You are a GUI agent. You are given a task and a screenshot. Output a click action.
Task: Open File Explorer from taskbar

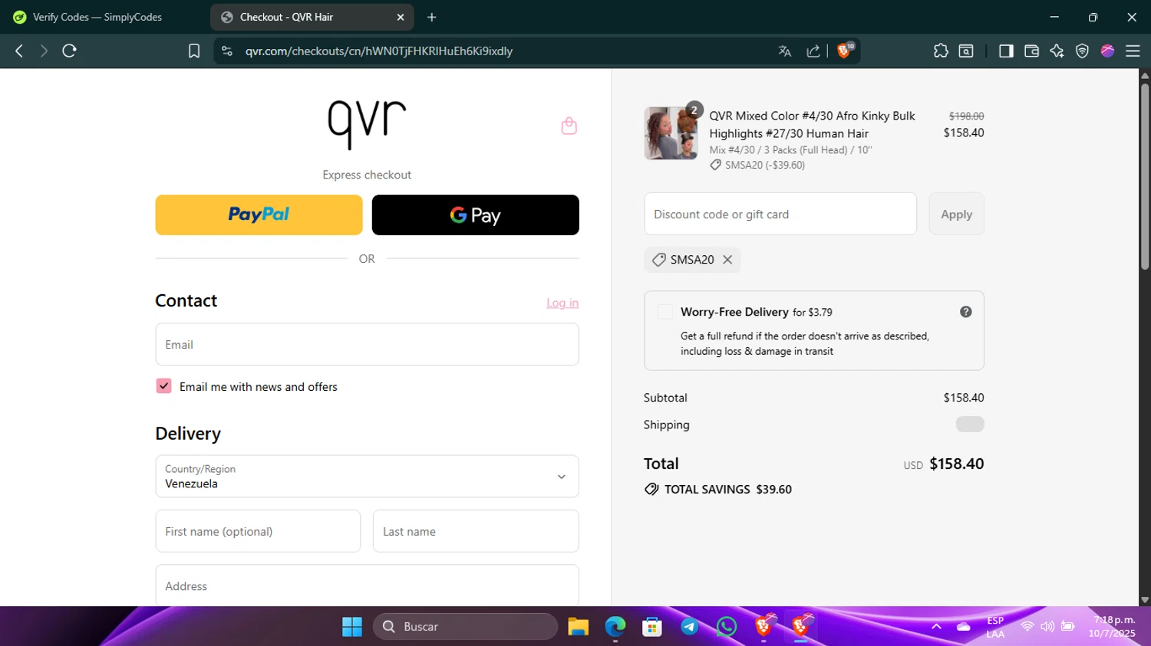coord(578,627)
